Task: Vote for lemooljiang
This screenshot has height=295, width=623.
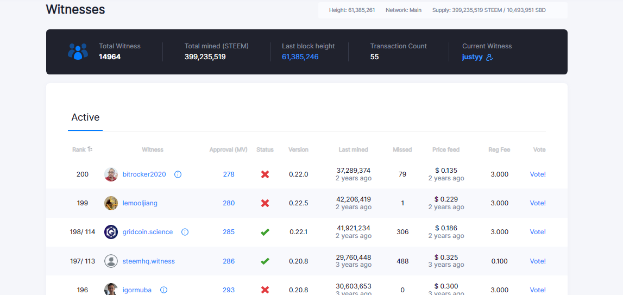Action: coord(538,203)
